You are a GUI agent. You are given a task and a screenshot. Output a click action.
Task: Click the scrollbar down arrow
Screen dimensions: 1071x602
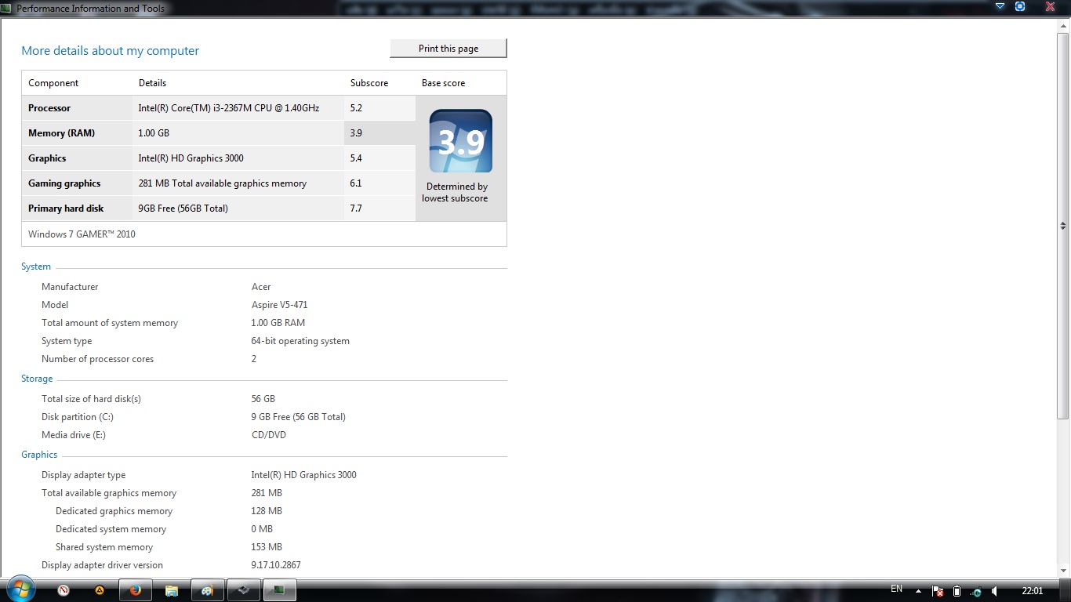click(x=1064, y=573)
